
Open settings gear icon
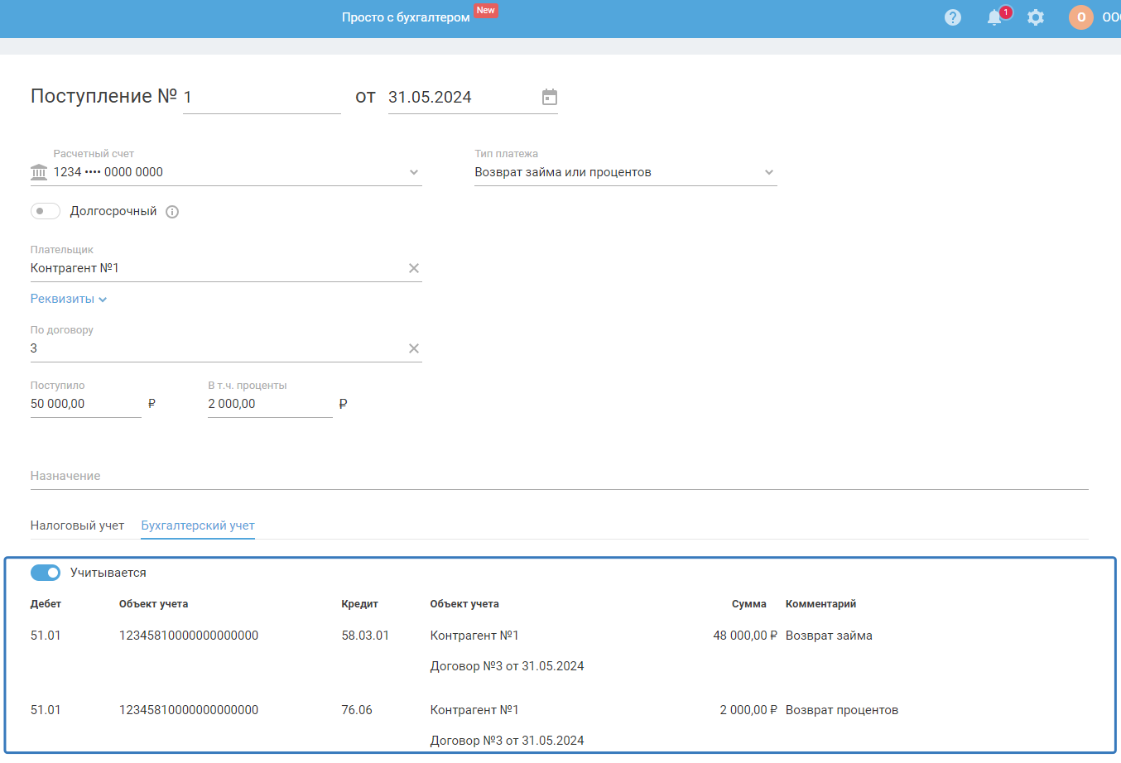[x=1036, y=17]
